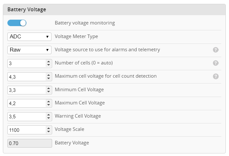Click the Minimum Cell Voltage input field
Image resolution: width=229 pixels, height=156 pixels.
tap(26, 90)
